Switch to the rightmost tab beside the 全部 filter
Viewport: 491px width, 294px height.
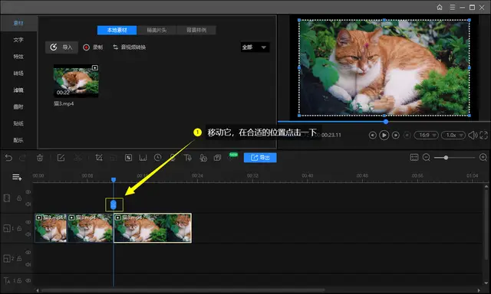pyautogui.click(x=196, y=30)
